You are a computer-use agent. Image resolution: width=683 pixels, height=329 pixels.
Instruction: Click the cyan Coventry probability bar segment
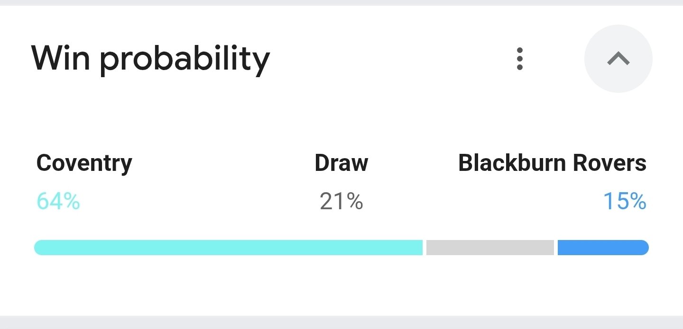(228, 248)
